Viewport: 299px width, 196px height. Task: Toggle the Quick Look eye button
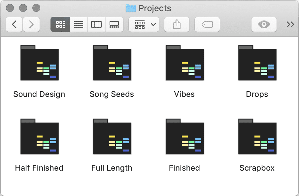click(x=264, y=24)
